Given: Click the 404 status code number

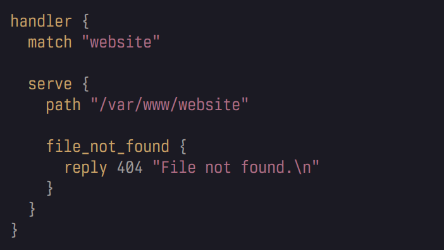Looking at the screenshot, I should point(130,168).
